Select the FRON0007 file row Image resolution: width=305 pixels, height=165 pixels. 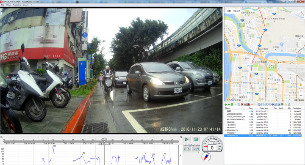263,133
